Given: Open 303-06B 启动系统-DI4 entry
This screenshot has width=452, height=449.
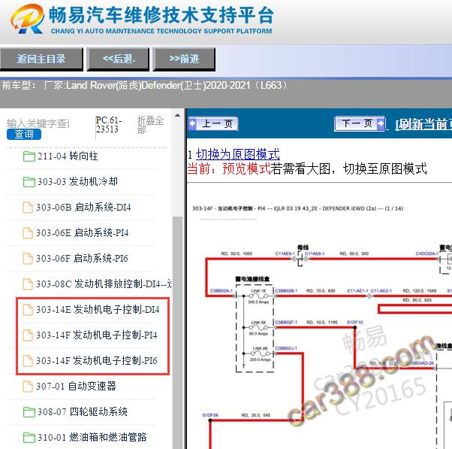Looking at the screenshot, I should [x=83, y=208].
